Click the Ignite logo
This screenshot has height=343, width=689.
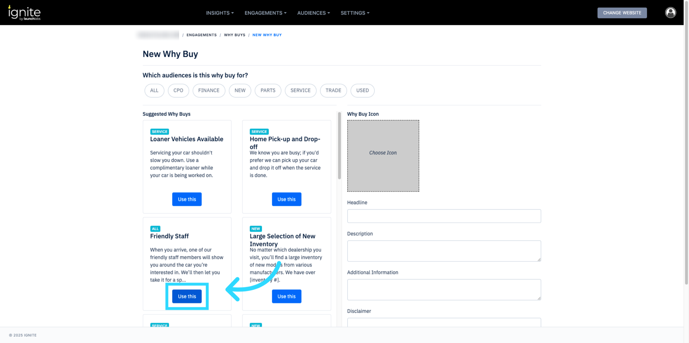[24, 13]
